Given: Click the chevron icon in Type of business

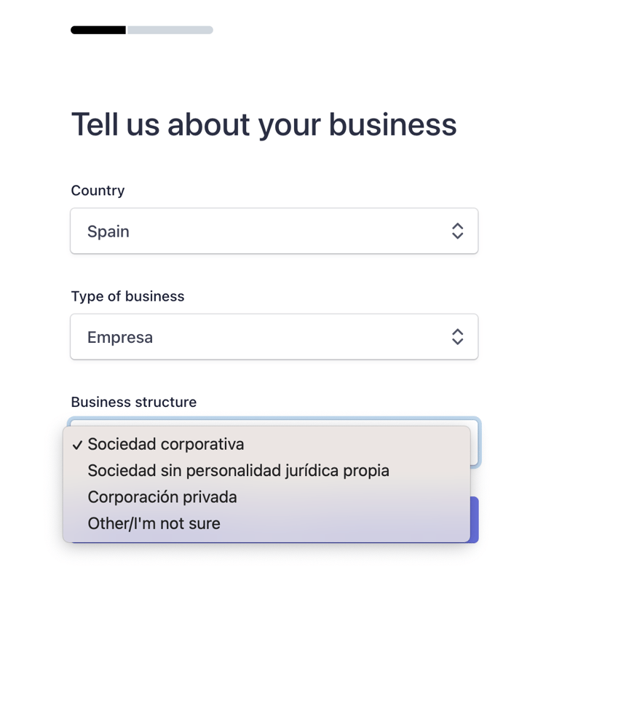Looking at the screenshot, I should click(x=457, y=337).
